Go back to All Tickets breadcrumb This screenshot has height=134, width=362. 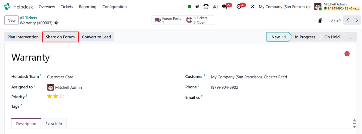tap(28, 18)
